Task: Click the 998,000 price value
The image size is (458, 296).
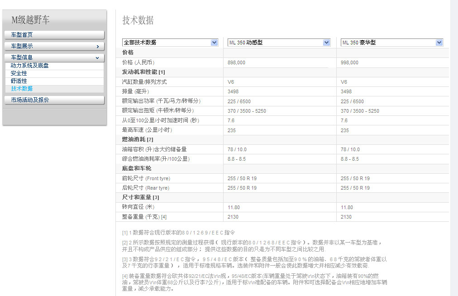Action: click(x=349, y=62)
